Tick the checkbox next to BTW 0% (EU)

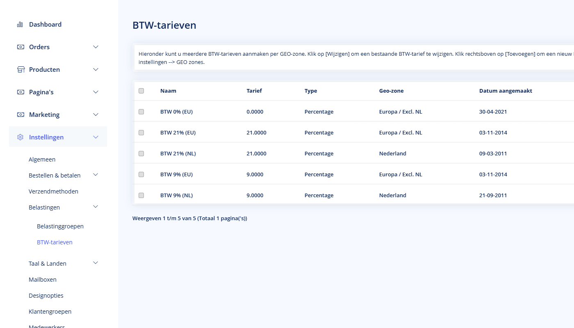(x=141, y=111)
